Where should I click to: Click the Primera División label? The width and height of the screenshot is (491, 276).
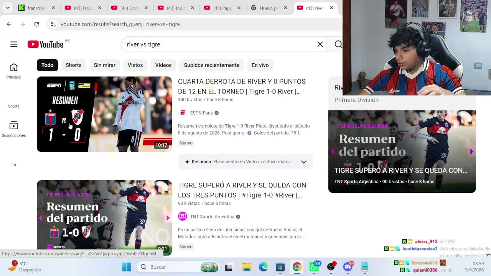pos(356,100)
